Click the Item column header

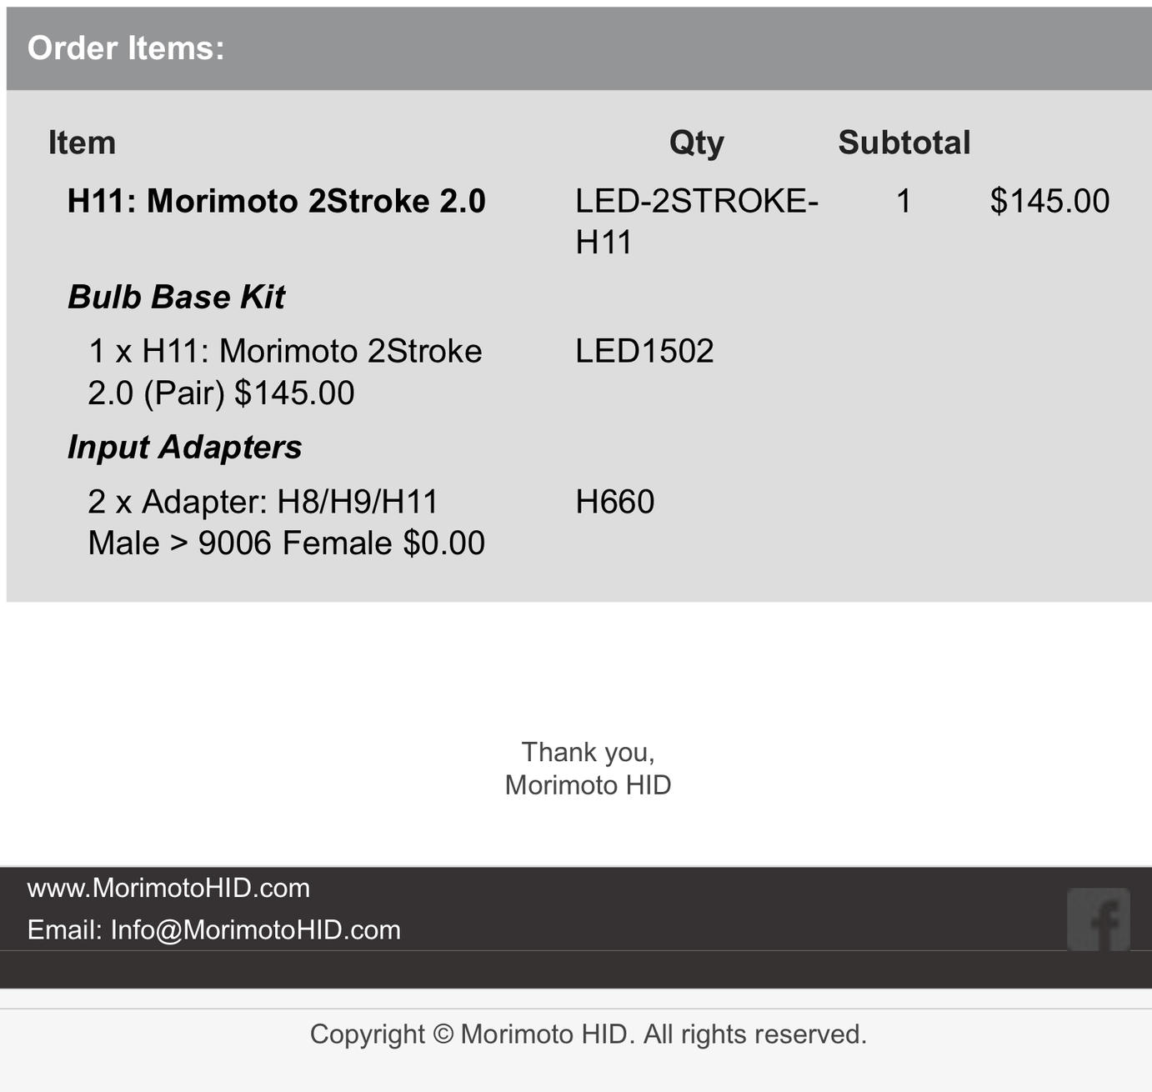[x=82, y=143]
